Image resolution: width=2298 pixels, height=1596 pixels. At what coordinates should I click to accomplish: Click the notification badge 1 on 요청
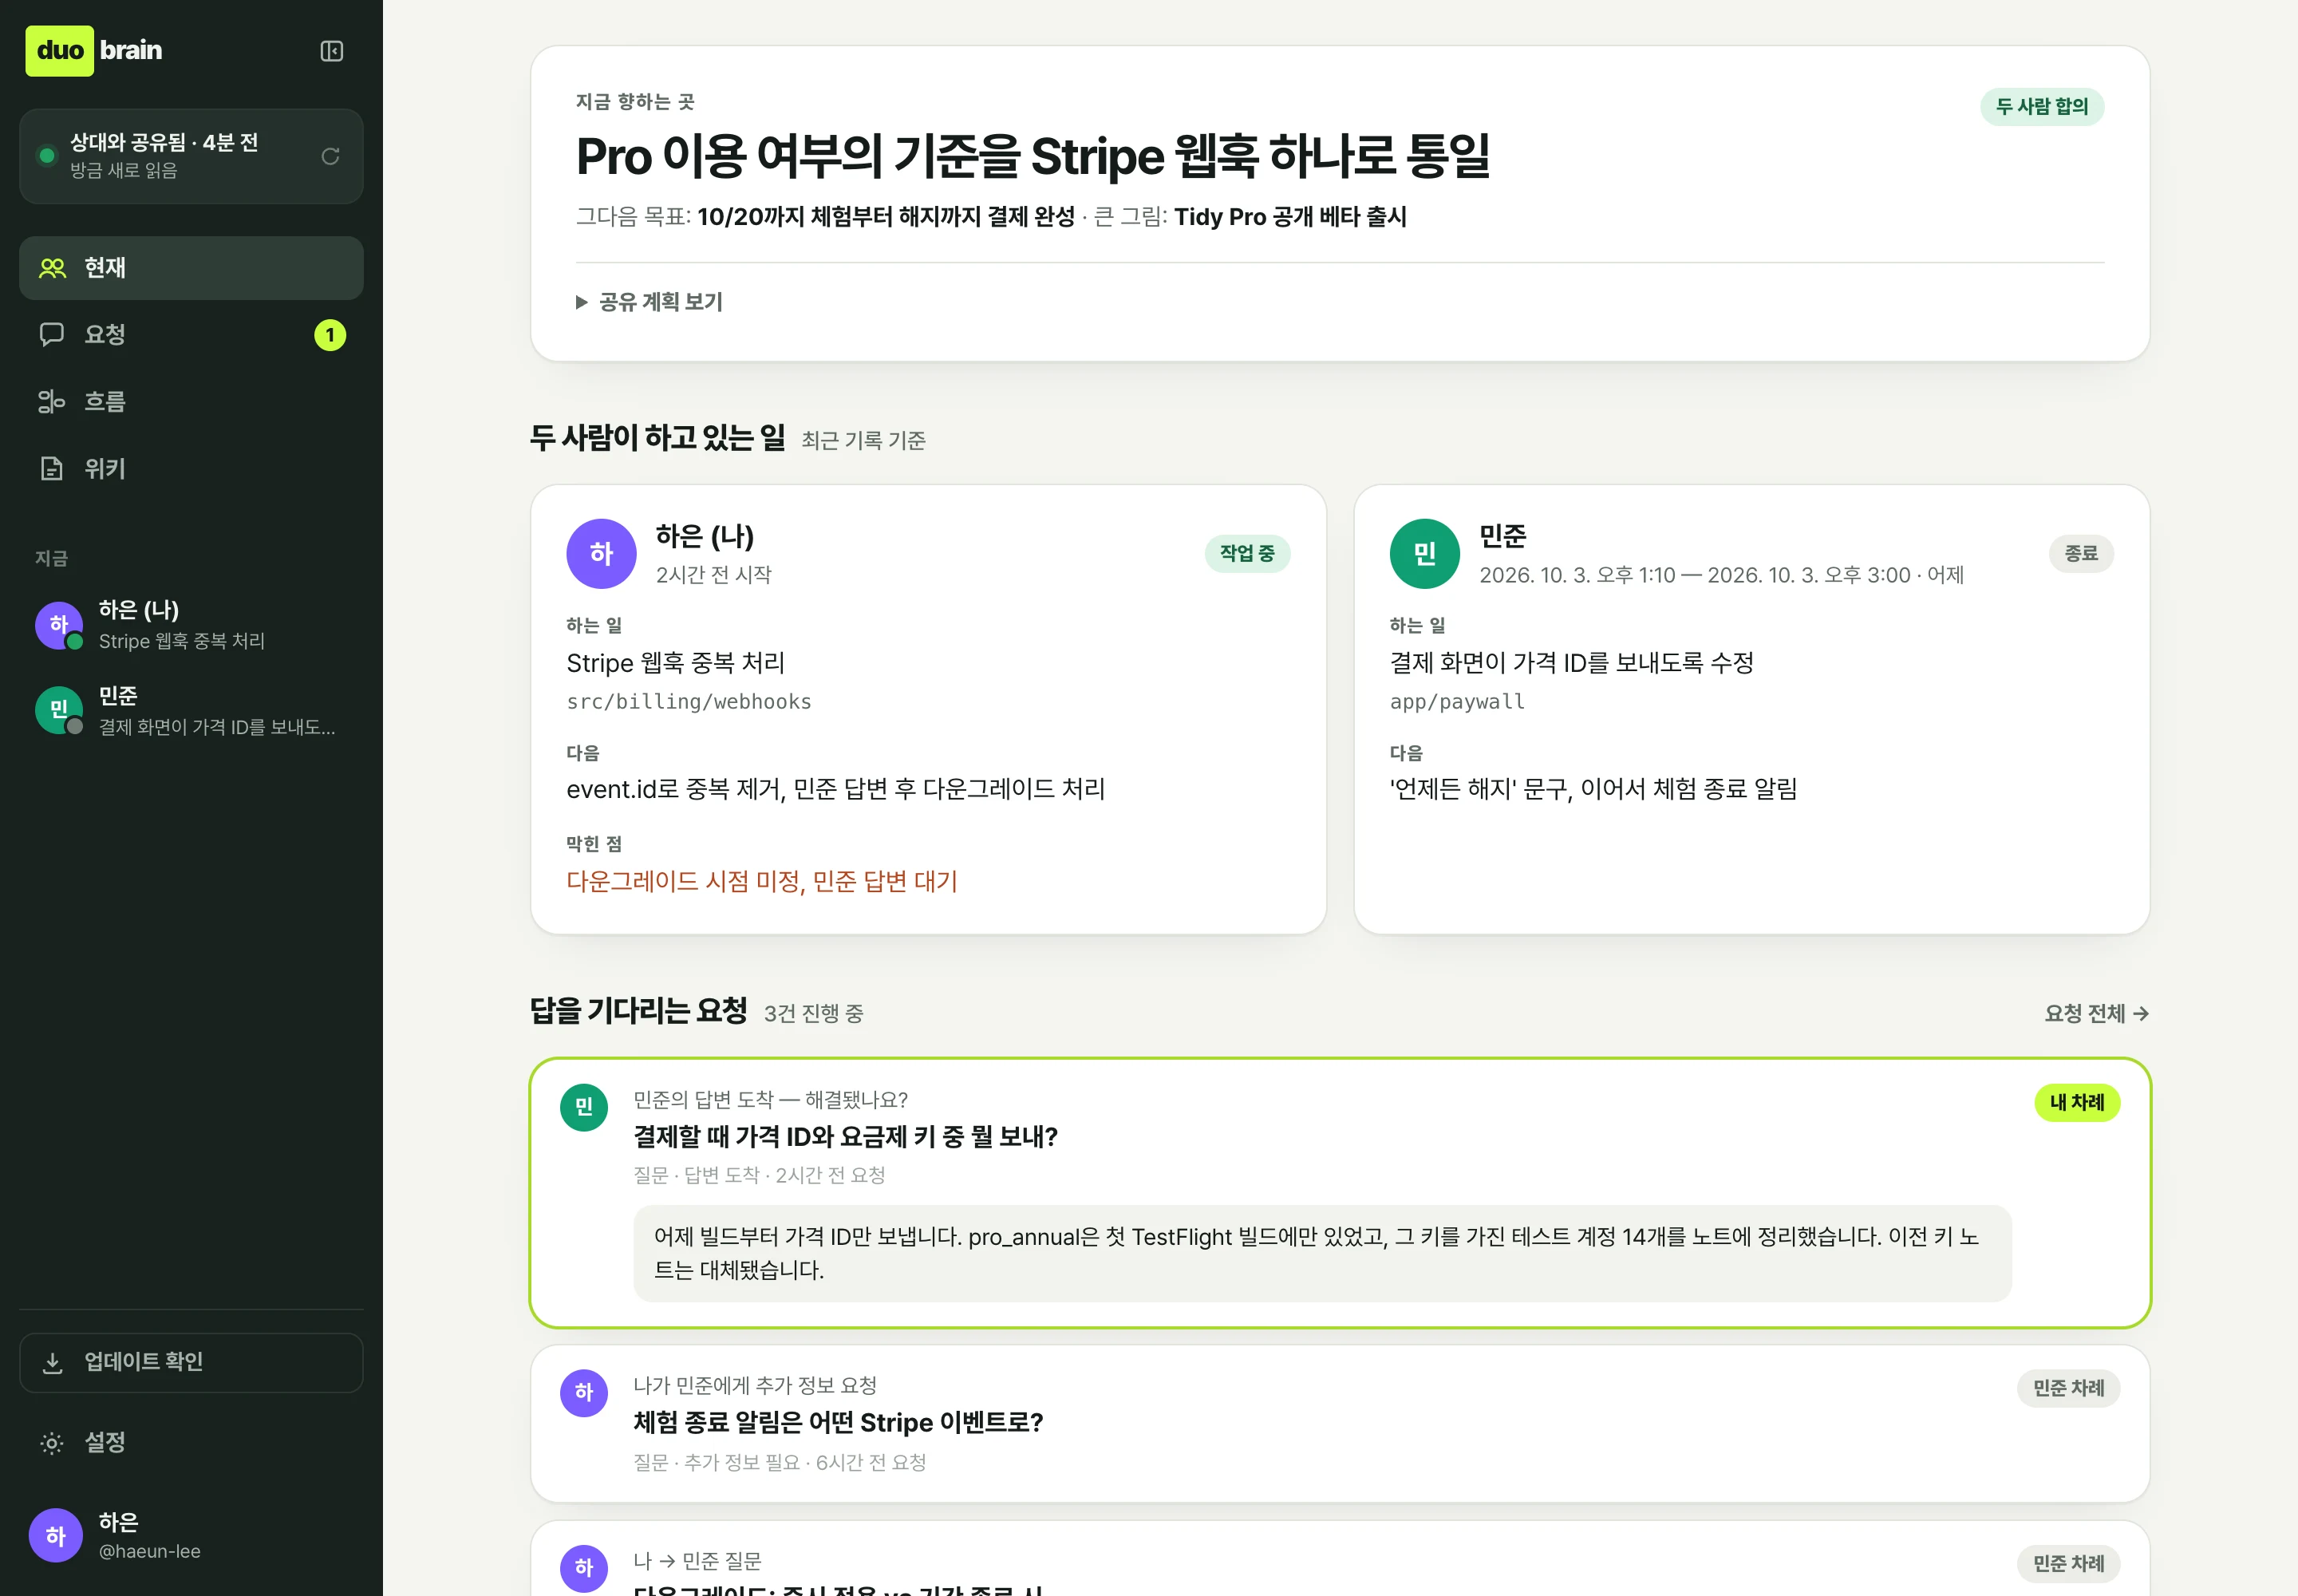pos(330,335)
